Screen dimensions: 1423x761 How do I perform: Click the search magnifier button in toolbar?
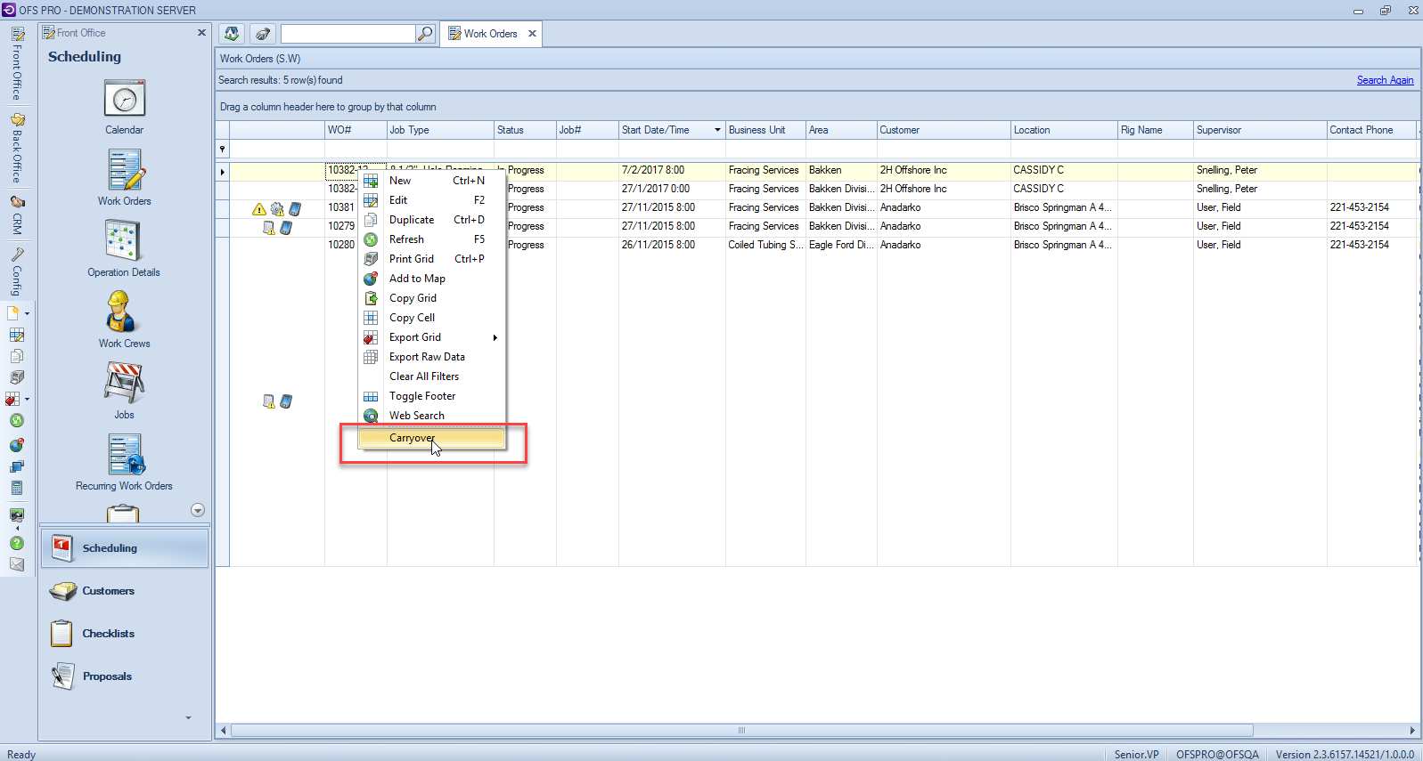(x=425, y=34)
